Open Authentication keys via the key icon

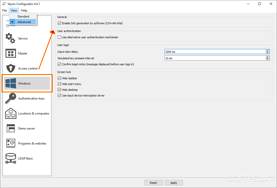click(10, 98)
